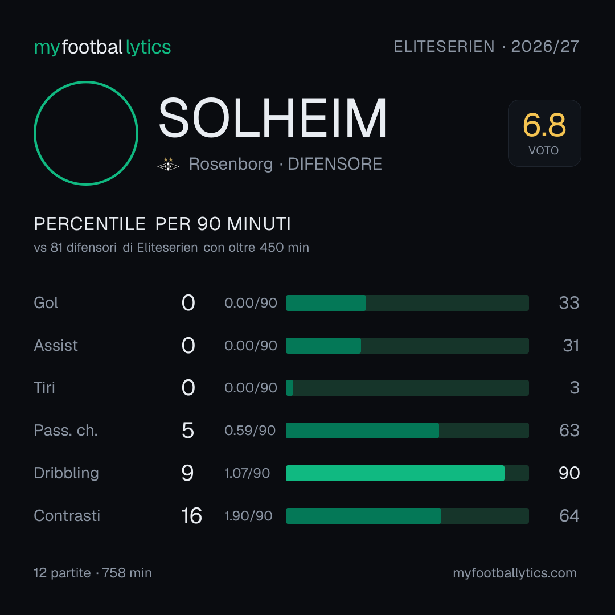Click the 6.8 Voto rating badge
Viewport: 615px width, 615px height.
click(544, 133)
